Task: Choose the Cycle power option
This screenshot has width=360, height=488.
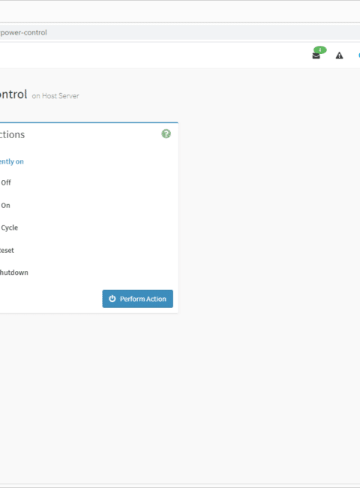Action: (9, 227)
